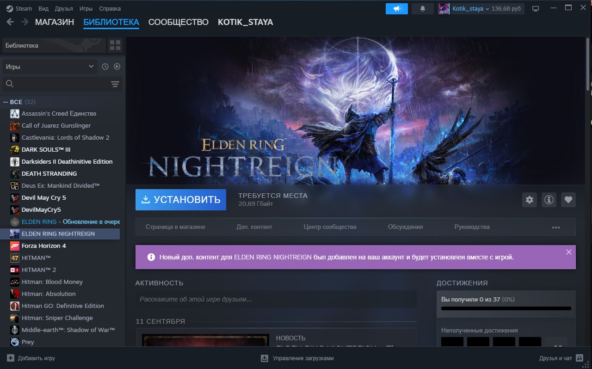Viewport: 592px width, 369px height.
Task: Click the УСТАНОВИТЬ install button
Action: (181, 200)
